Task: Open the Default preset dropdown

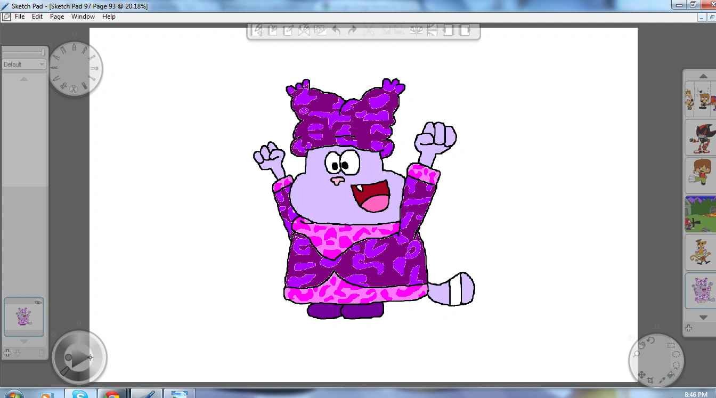Action: 24,64
